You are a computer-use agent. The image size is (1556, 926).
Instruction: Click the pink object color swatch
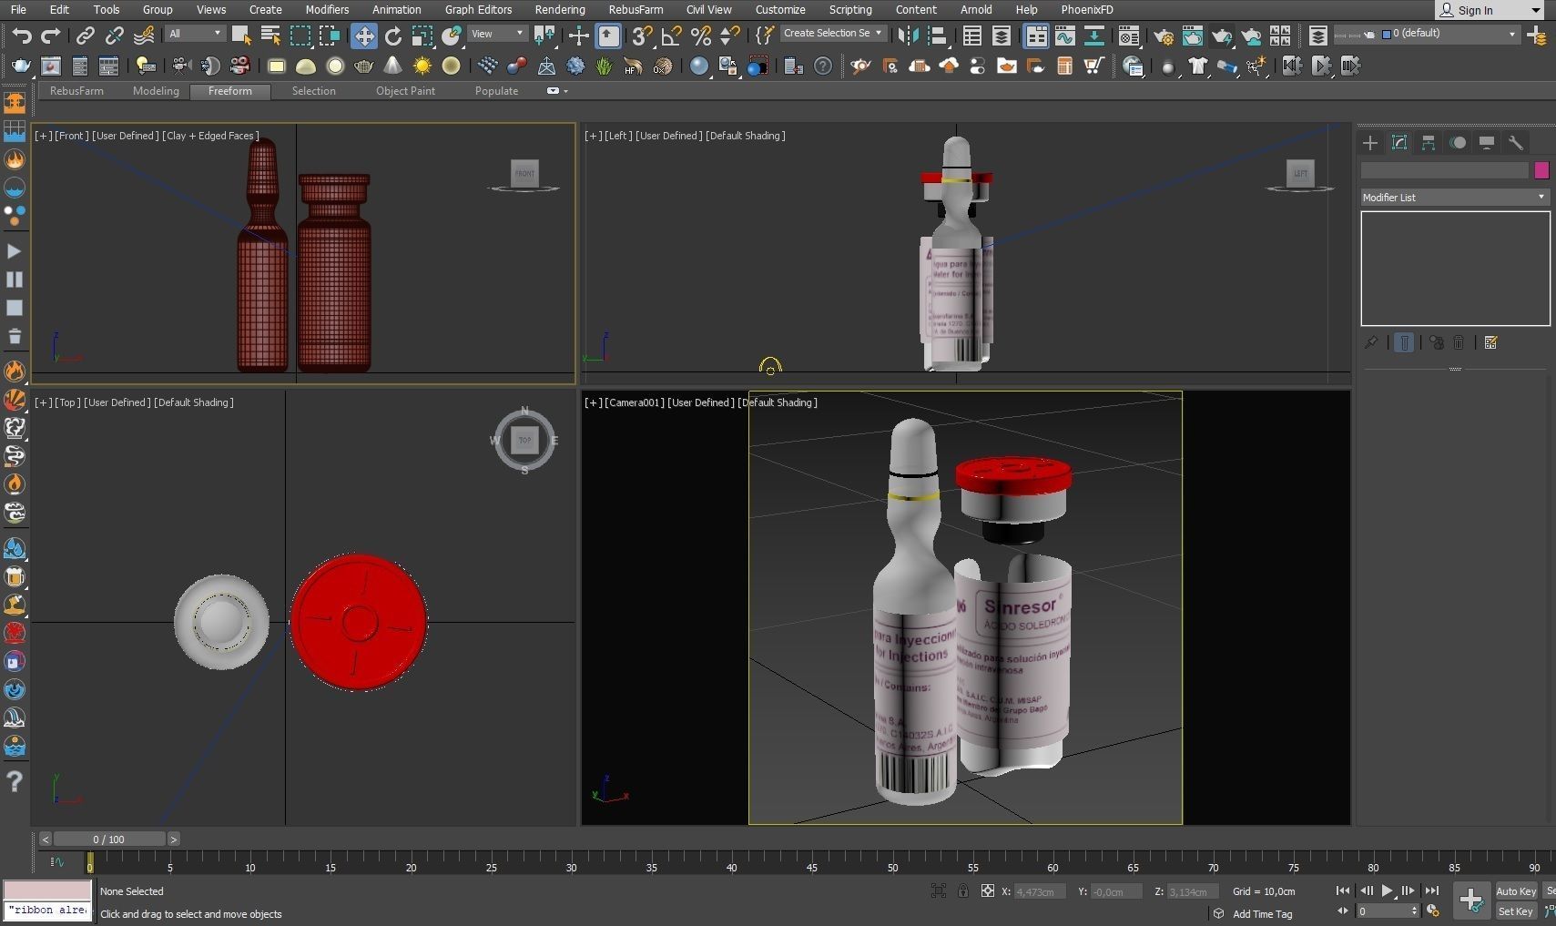click(x=1541, y=170)
